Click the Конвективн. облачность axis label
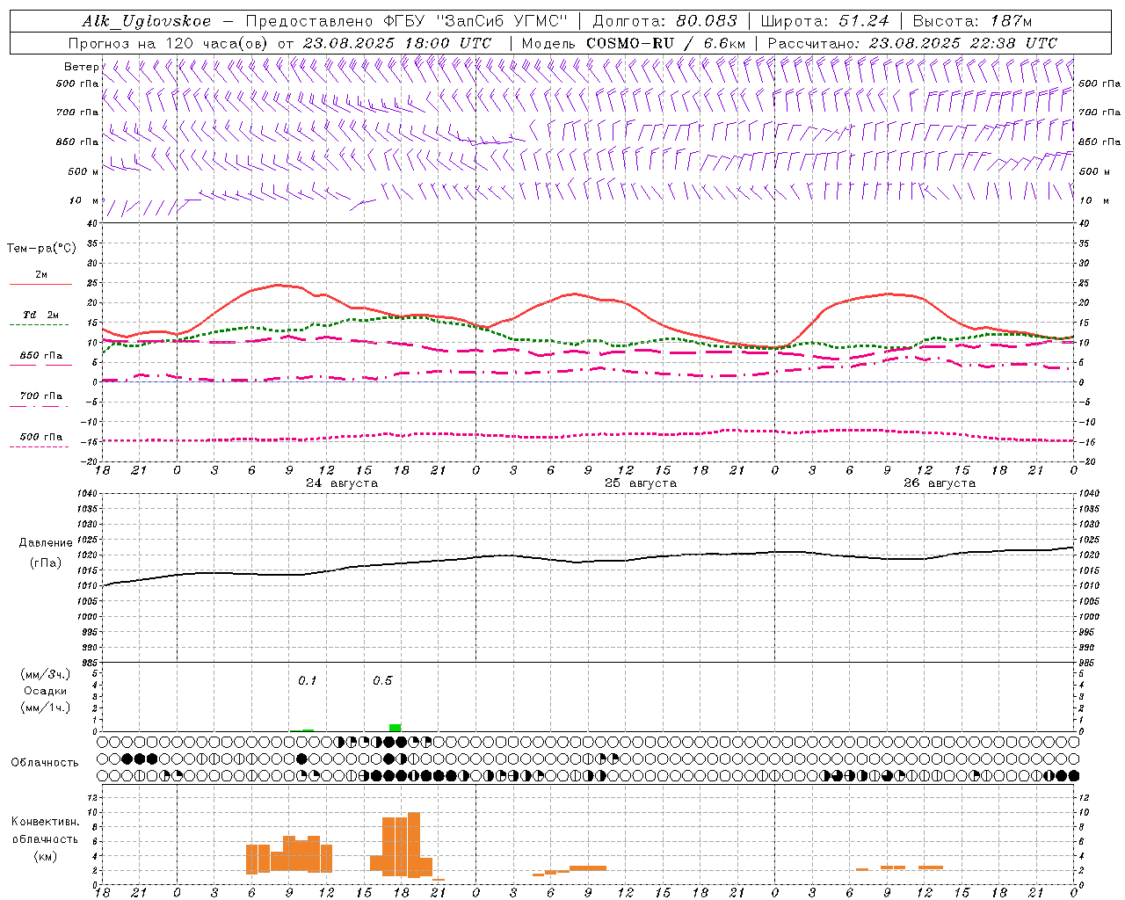 pos(45,838)
